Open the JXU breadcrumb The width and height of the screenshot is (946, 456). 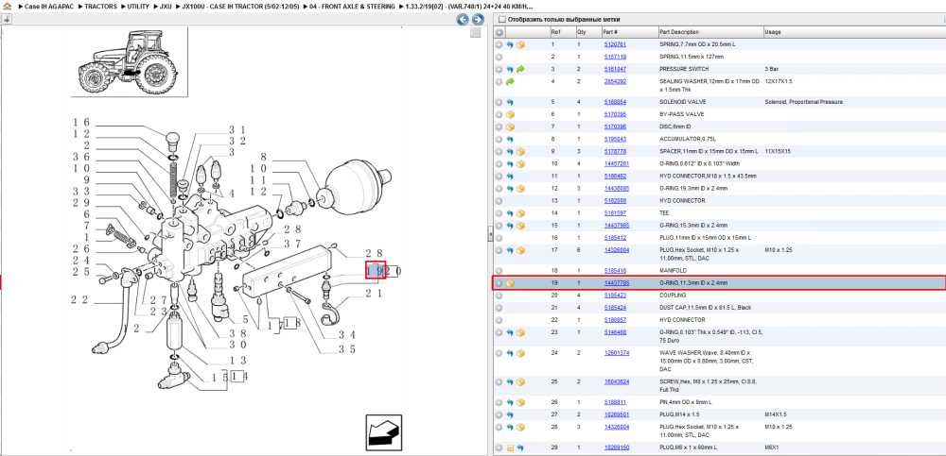(166, 6)
